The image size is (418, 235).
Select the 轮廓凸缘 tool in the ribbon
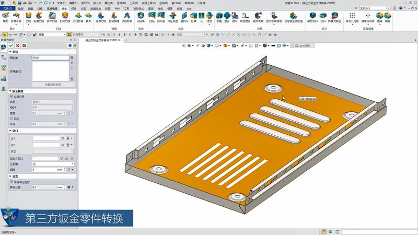(x=39, y=16)
